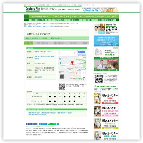Zoom out the map with minus button
This screenshot has width=143, height=143.
[x=84, y=77]
